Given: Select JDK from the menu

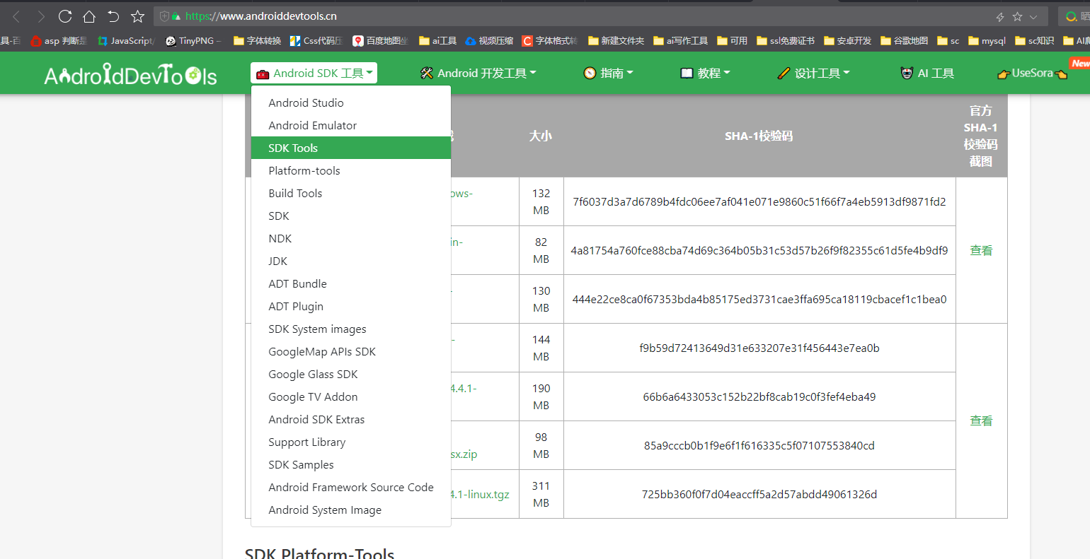Looking at the screenshot, I should tap(351, 261).
